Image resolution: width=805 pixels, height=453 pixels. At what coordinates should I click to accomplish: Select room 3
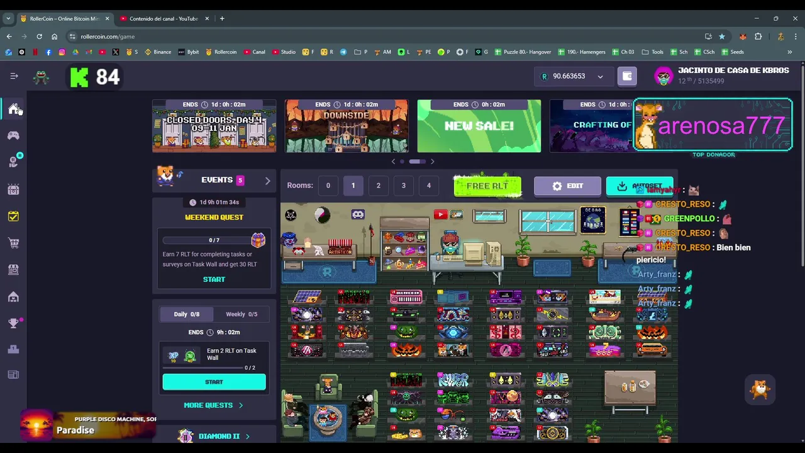pos(403,186)
